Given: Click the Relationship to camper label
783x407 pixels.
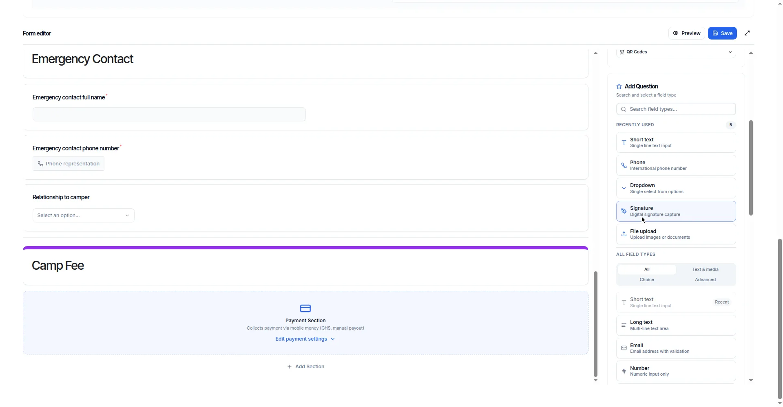Looking at the screenshot, I should [x=61, y=197].
